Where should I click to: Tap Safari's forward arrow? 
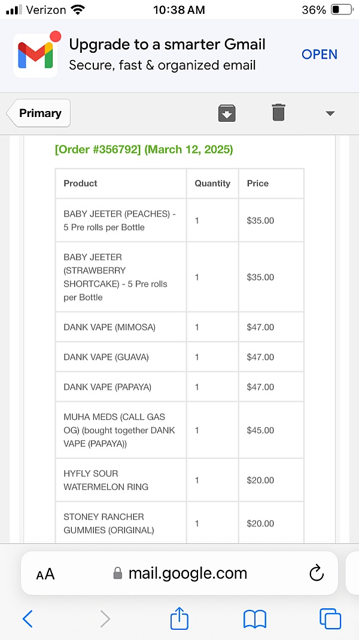(105, 618)
